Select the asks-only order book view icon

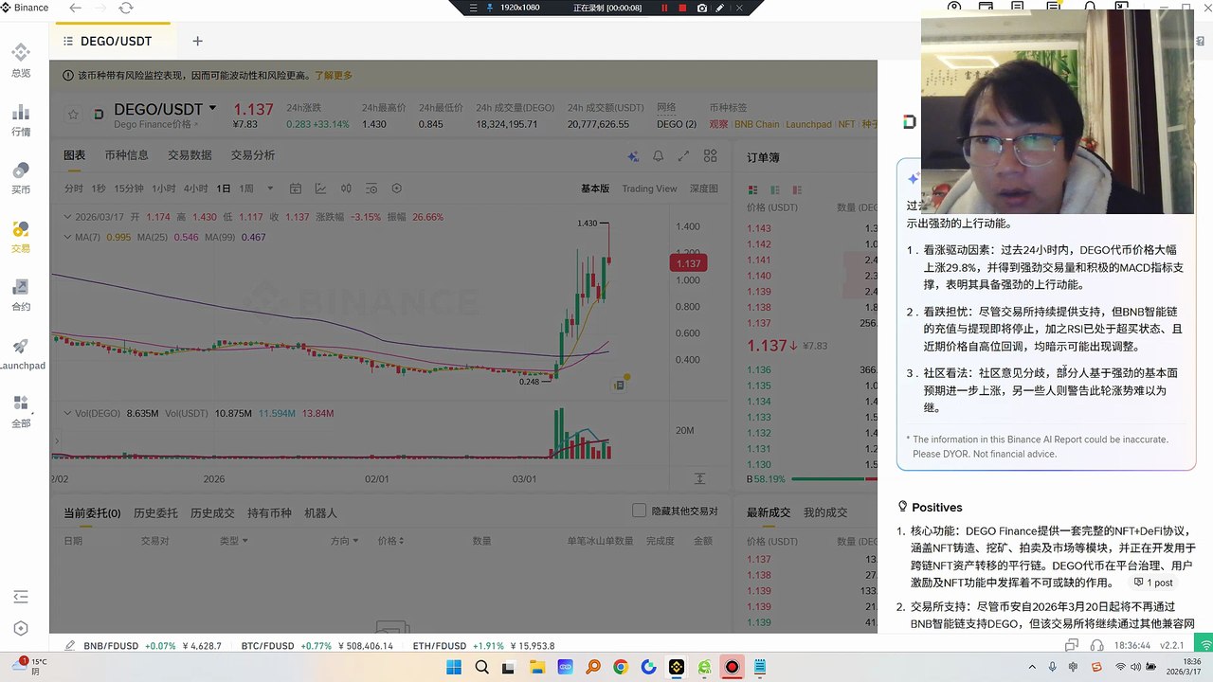click(797, 189)
